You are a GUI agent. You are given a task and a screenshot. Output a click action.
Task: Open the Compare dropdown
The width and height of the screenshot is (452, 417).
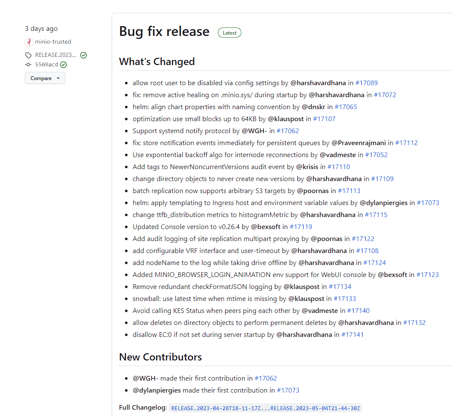click(42, 78)
